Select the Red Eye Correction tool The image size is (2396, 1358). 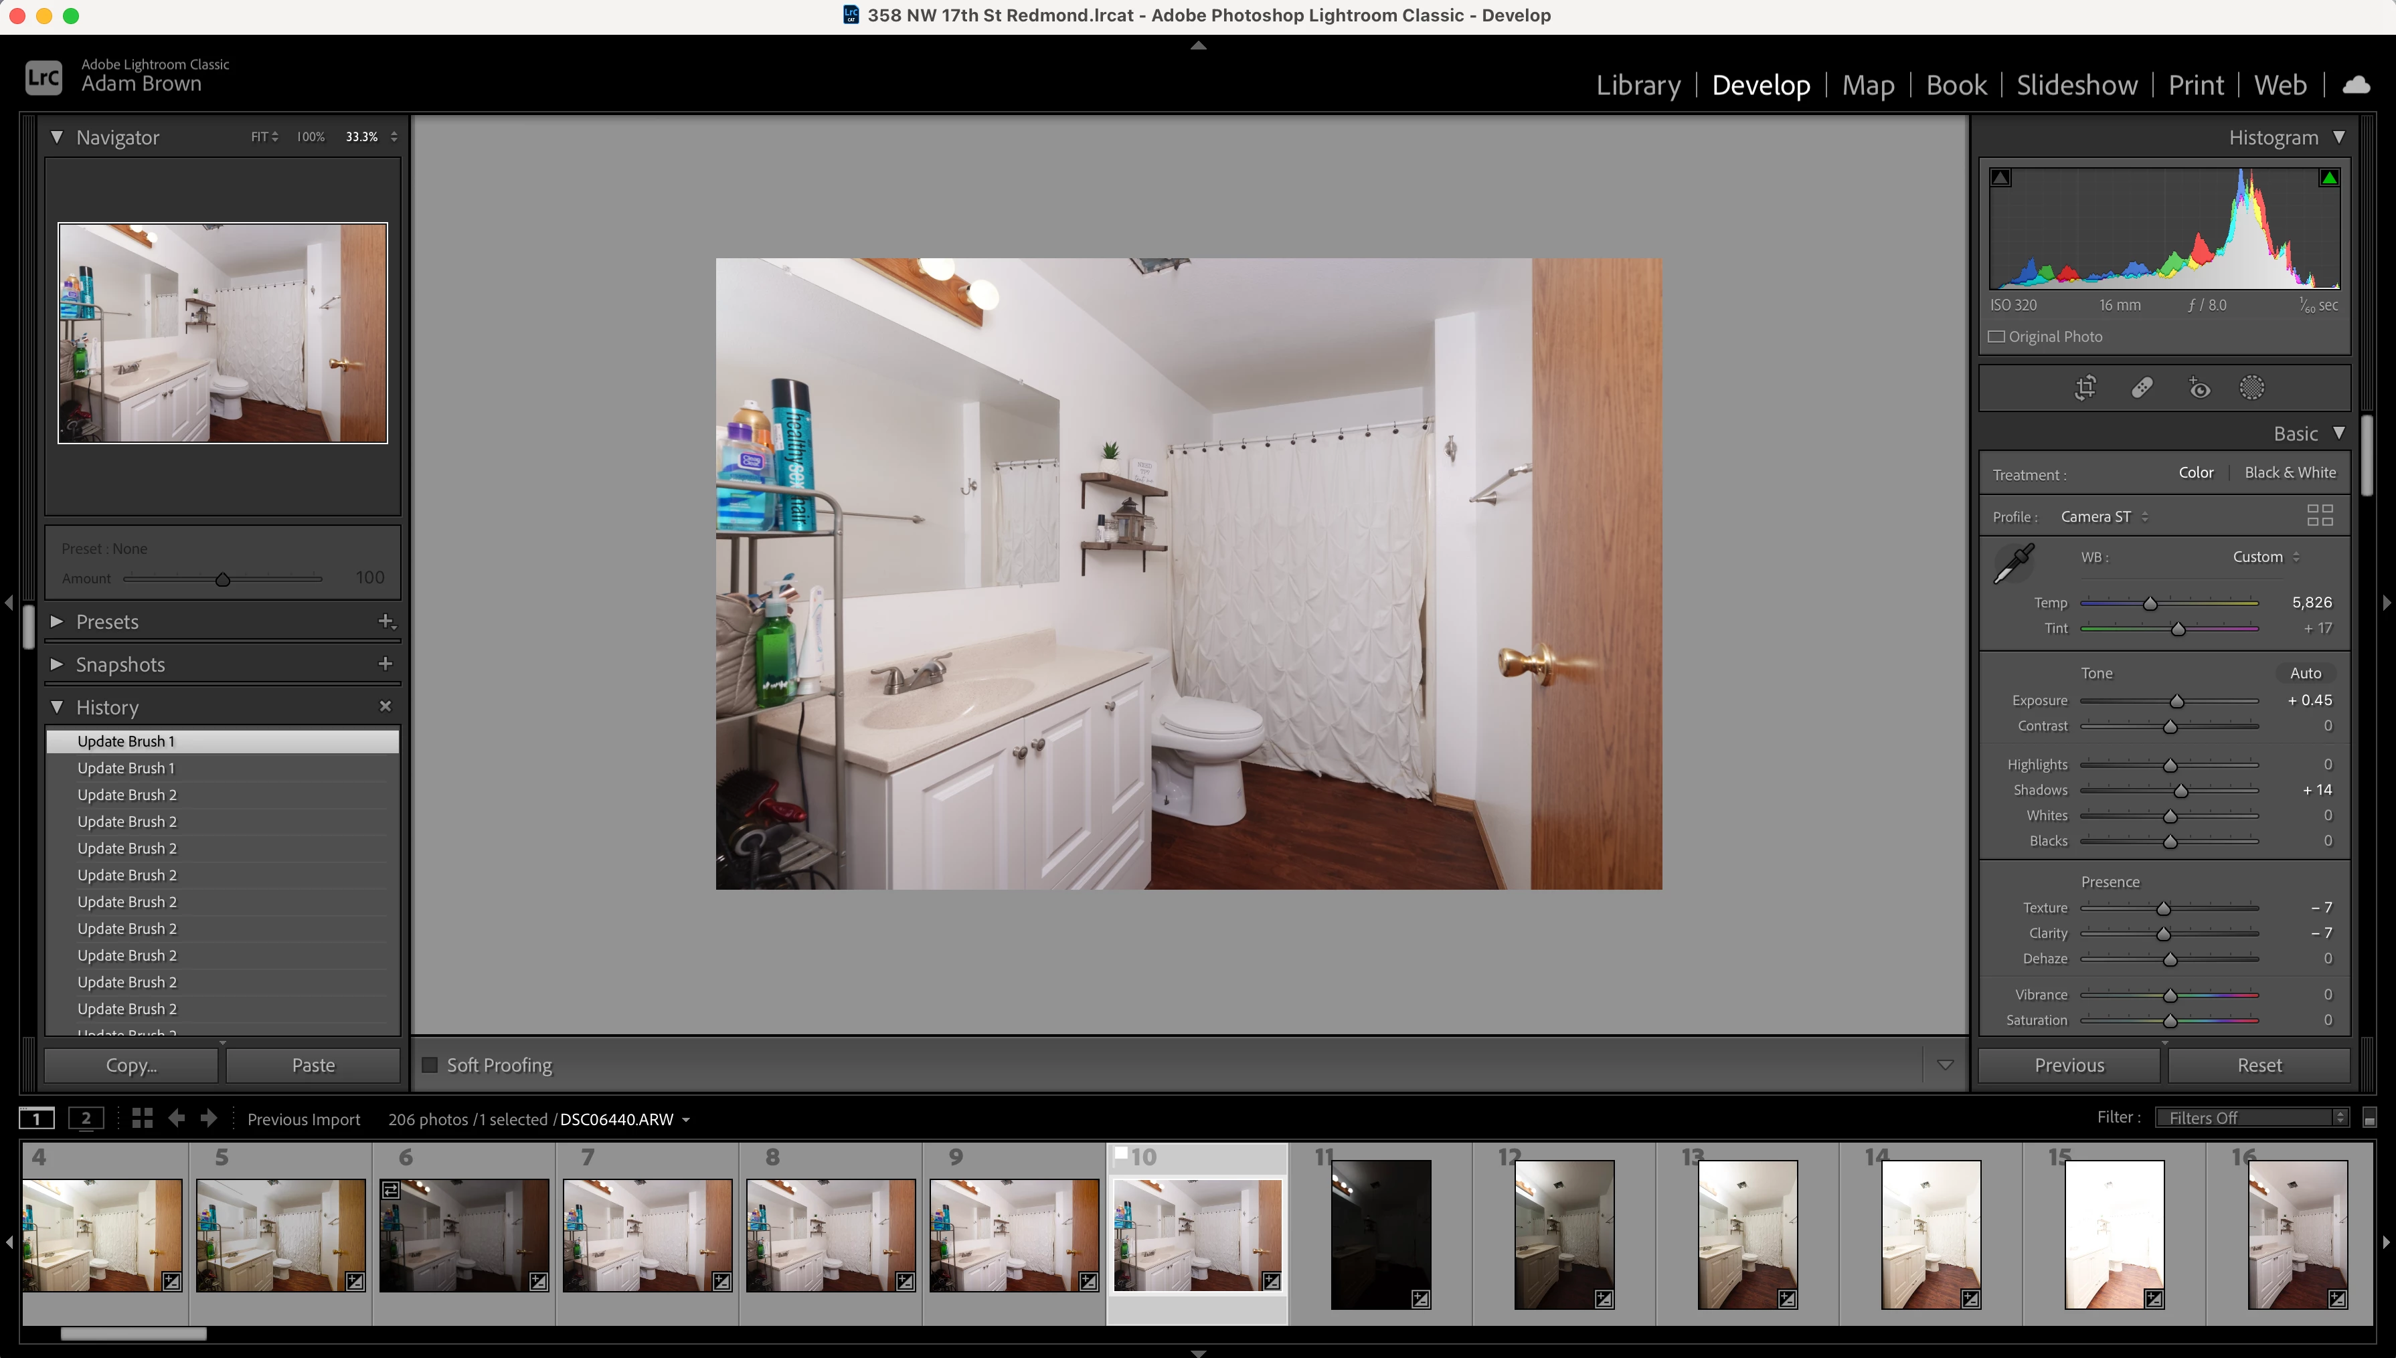click(2198, 387)
